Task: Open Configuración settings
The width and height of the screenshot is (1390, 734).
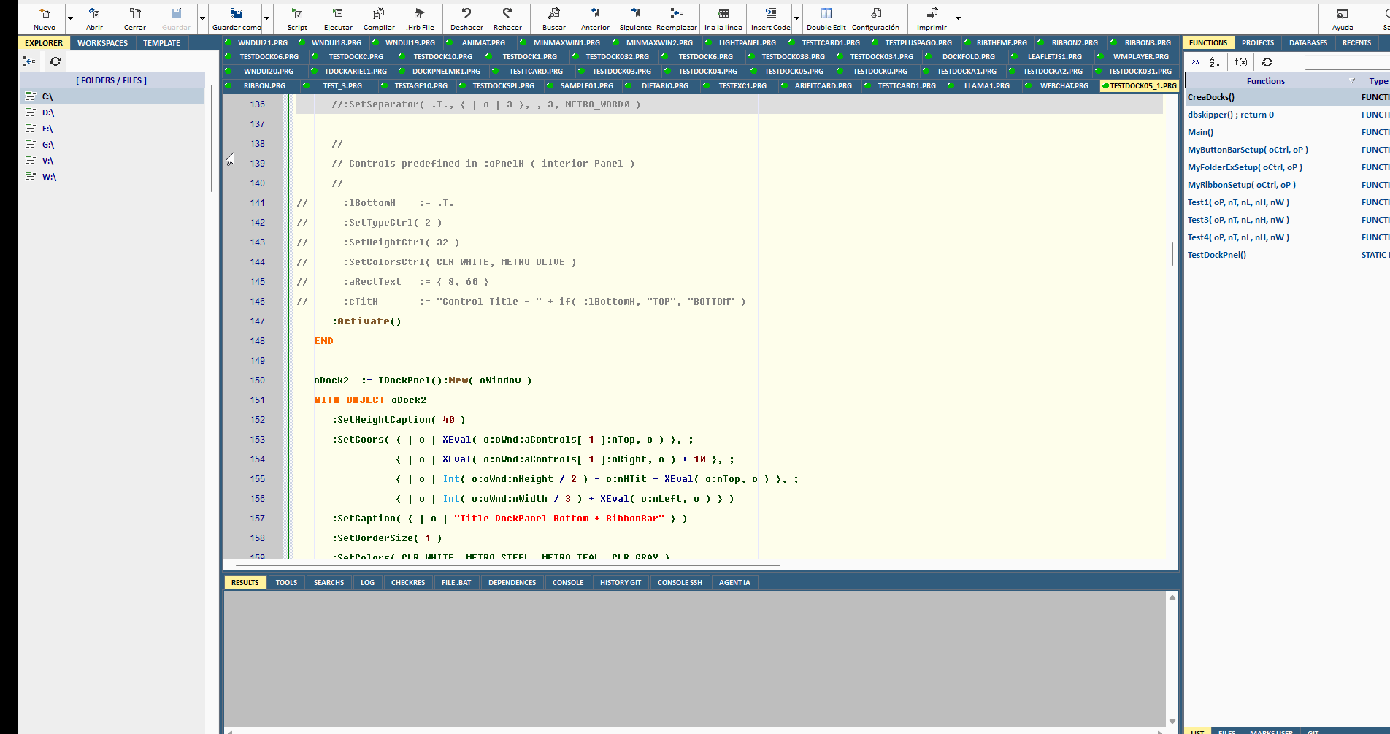Action: 875,18
